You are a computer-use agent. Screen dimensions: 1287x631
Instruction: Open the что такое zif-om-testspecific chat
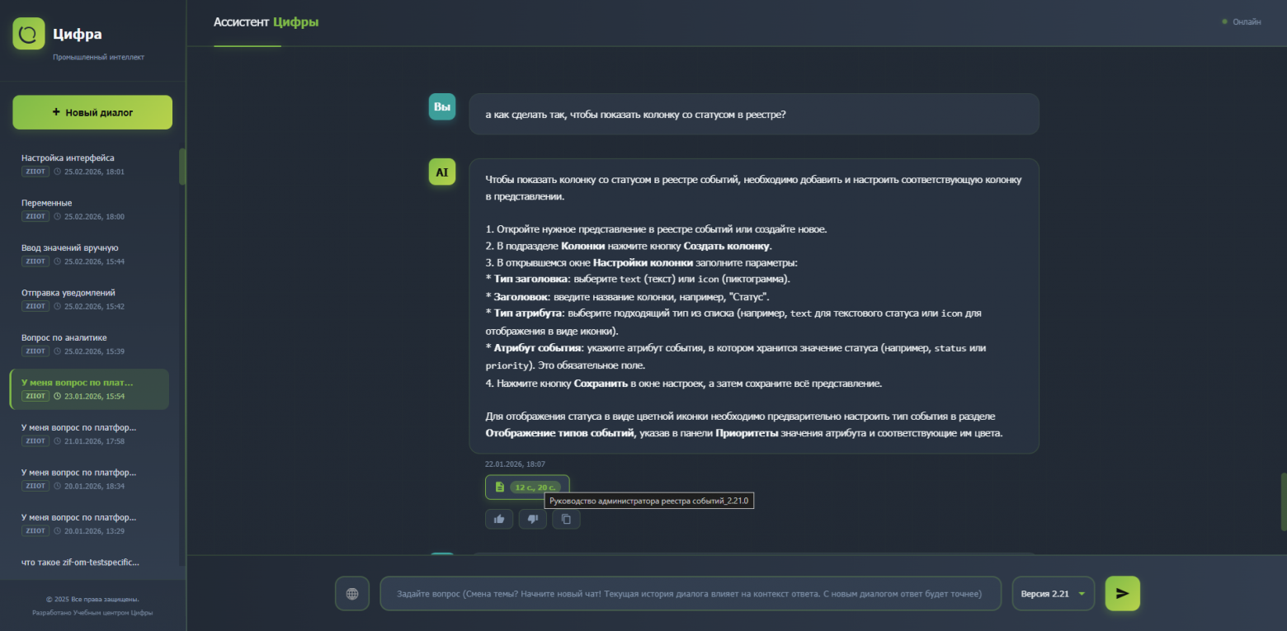coord(80,563)
